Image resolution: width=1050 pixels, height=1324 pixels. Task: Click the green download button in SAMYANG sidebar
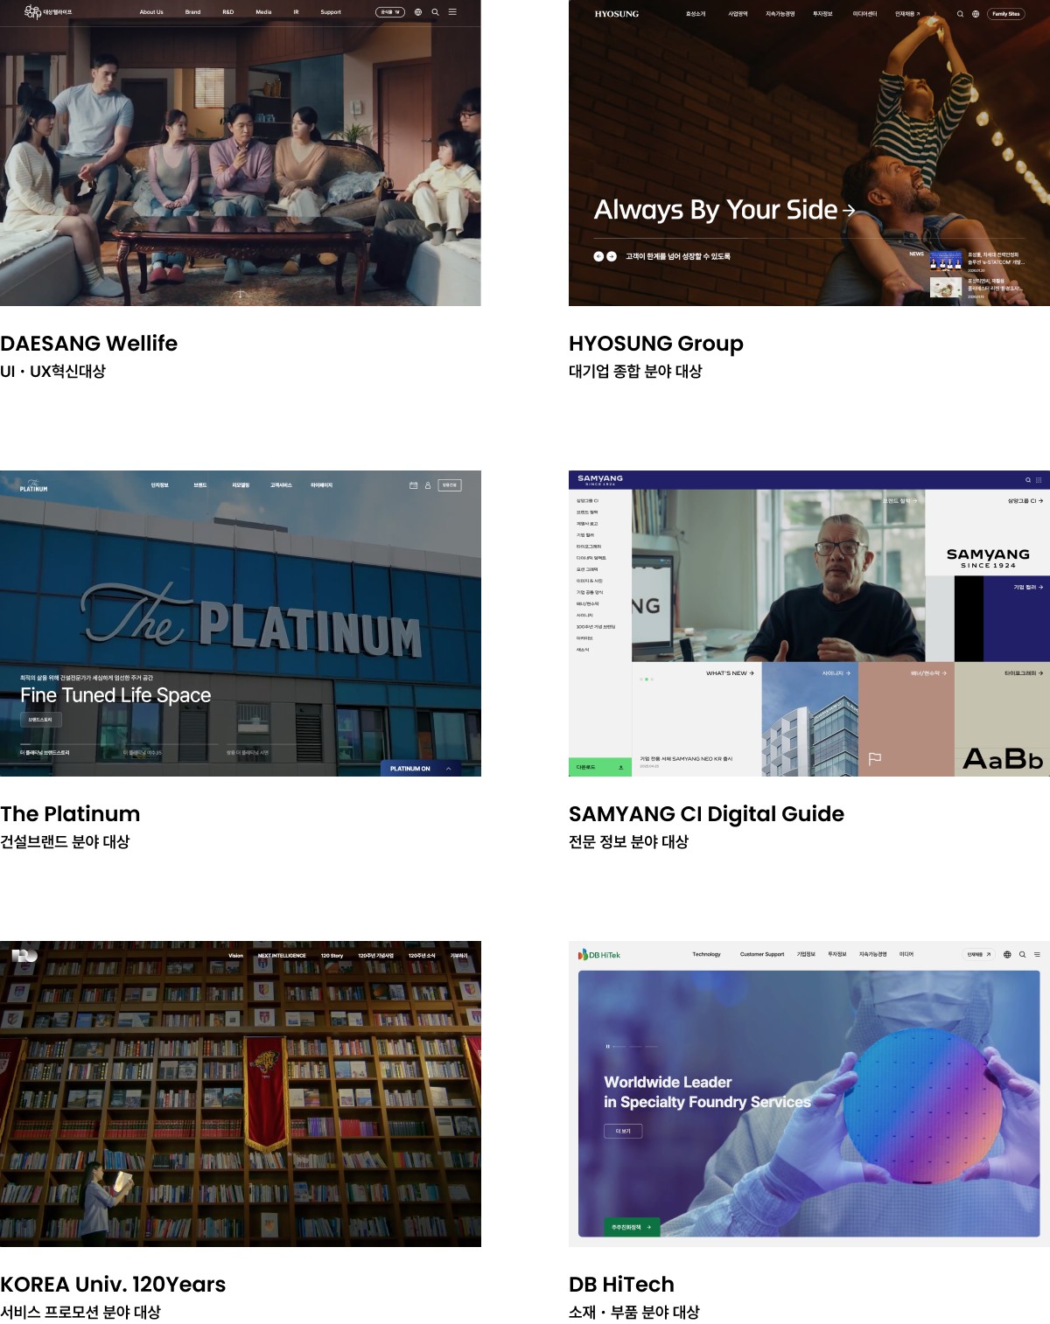tap(600, 767)
